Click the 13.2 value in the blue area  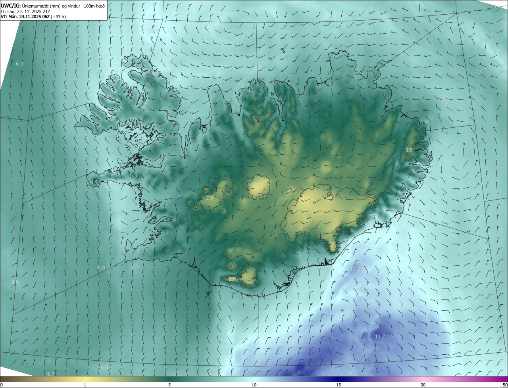pos(380,336)
